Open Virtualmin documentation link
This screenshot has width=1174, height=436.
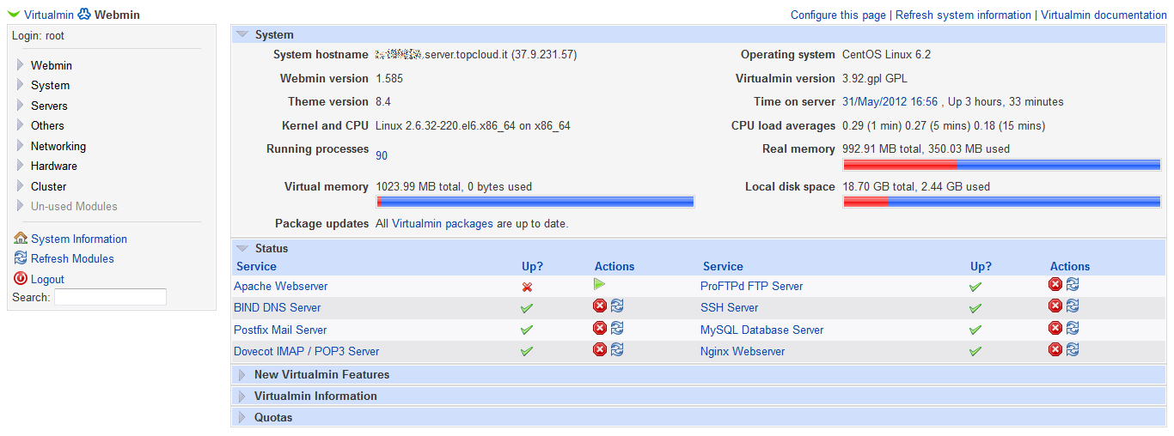pos(1104,15)
